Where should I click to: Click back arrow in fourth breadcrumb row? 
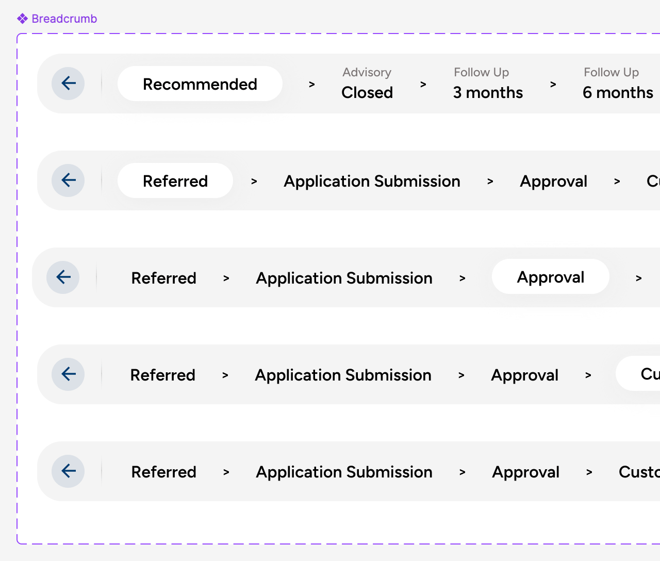[68, 374]
